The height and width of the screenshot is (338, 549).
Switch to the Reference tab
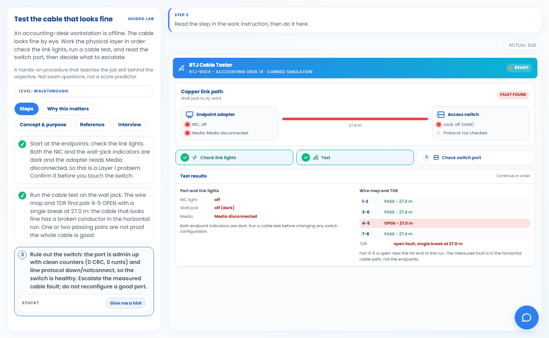92,125
